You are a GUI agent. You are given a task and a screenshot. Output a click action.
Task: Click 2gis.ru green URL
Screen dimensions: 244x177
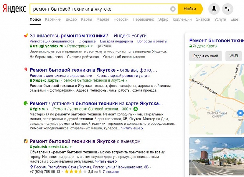pyautogui.click(x=39, y=109)
